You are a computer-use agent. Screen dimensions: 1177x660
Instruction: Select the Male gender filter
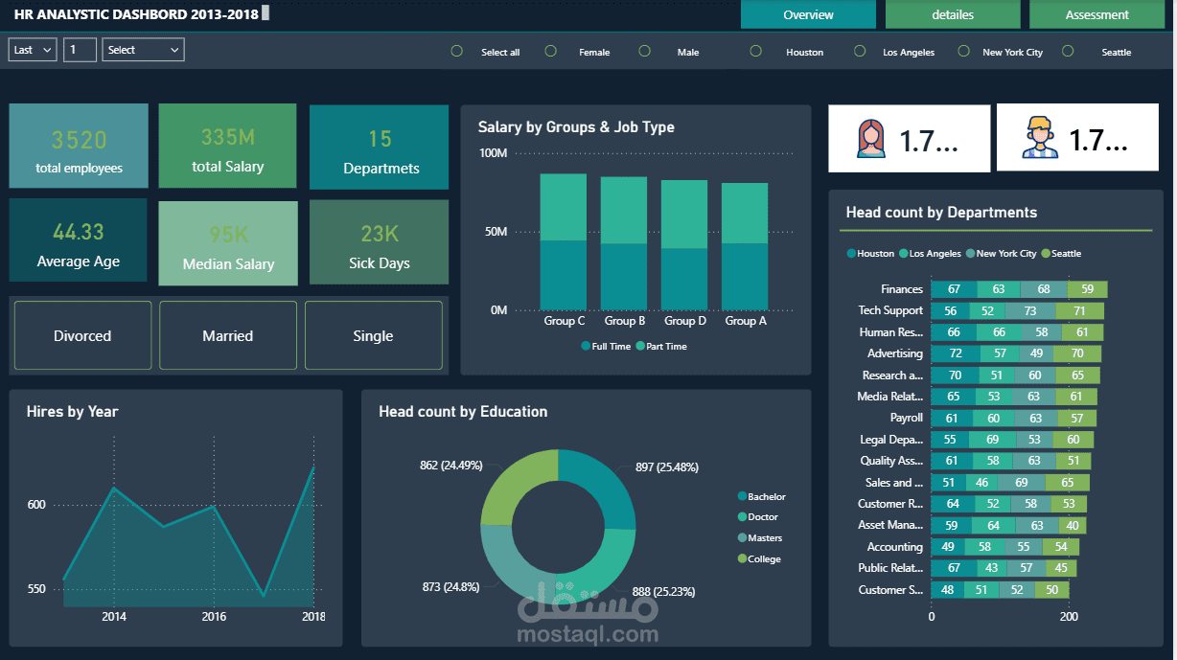645,52
